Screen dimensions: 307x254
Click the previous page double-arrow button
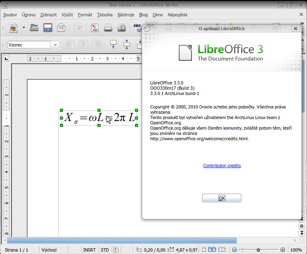302,219
